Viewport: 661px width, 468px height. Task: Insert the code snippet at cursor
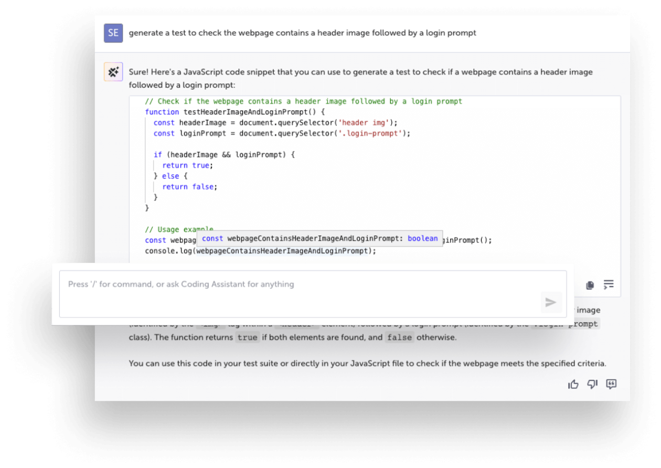pyautogui.click(x=609, y=285)
